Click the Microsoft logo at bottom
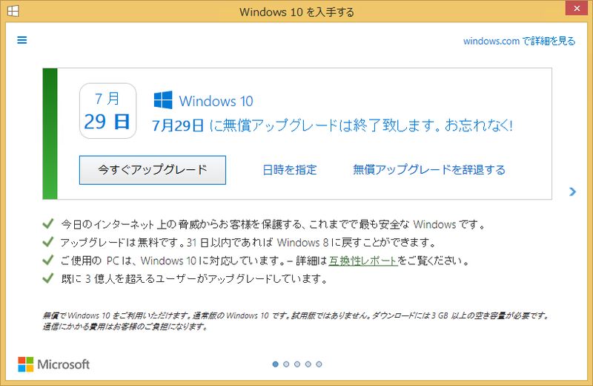The width and height of the screenshot is (593, 386). [x=53, y=364]
